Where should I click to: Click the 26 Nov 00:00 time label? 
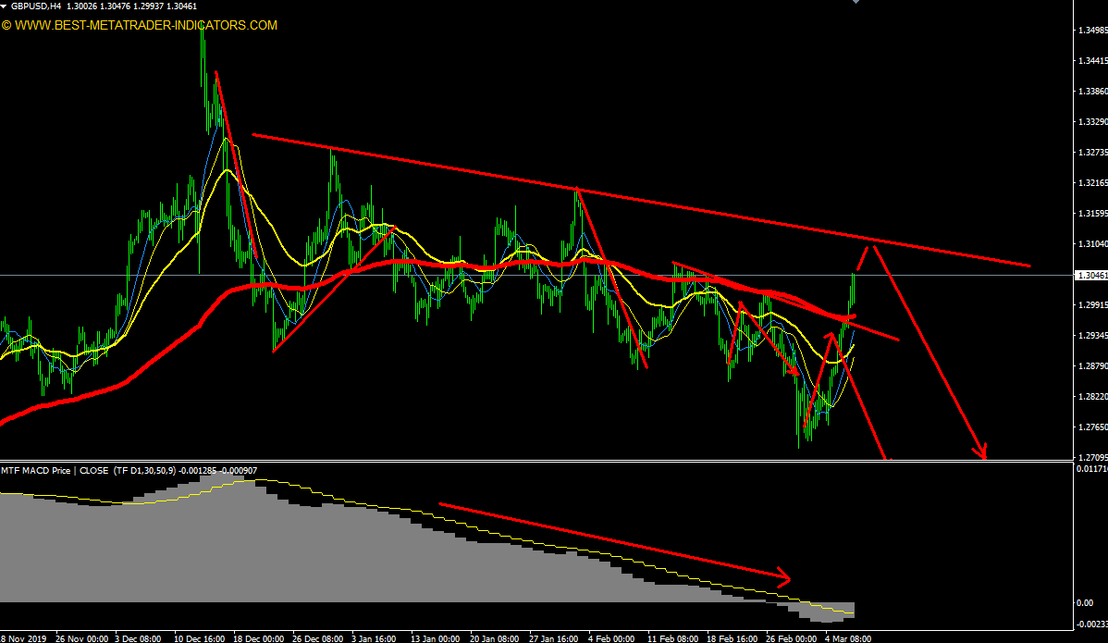pos(80,638)
